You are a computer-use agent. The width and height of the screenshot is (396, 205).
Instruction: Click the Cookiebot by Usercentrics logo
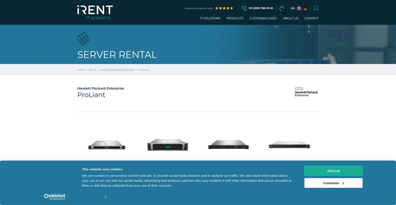pyautogui.click(x=55, y=197)
